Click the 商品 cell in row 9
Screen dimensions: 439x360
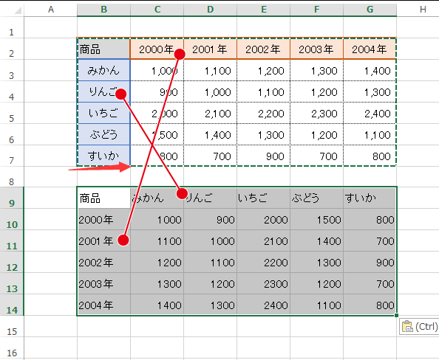(103, 198)
